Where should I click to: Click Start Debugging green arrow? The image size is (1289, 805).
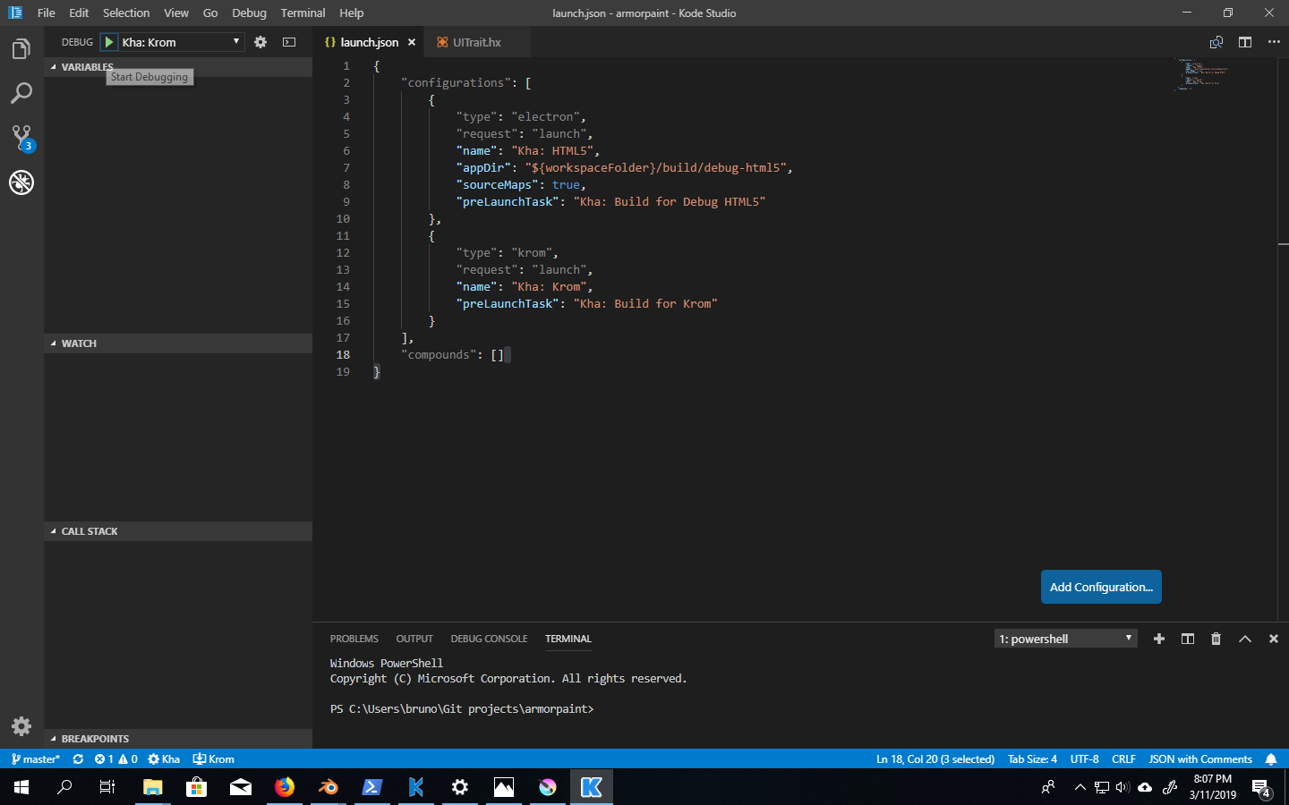click(x=107, y=41)
